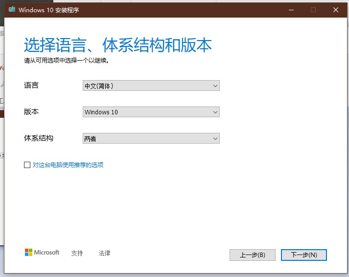349x277 pixels.
Task: Click the maximize button in title bar
Action: click(313, 10)
